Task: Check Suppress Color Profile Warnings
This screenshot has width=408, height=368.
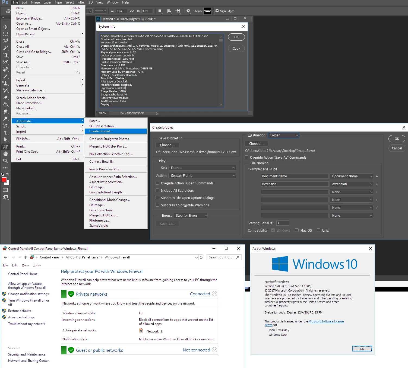Action: click(x=157, y=205)
